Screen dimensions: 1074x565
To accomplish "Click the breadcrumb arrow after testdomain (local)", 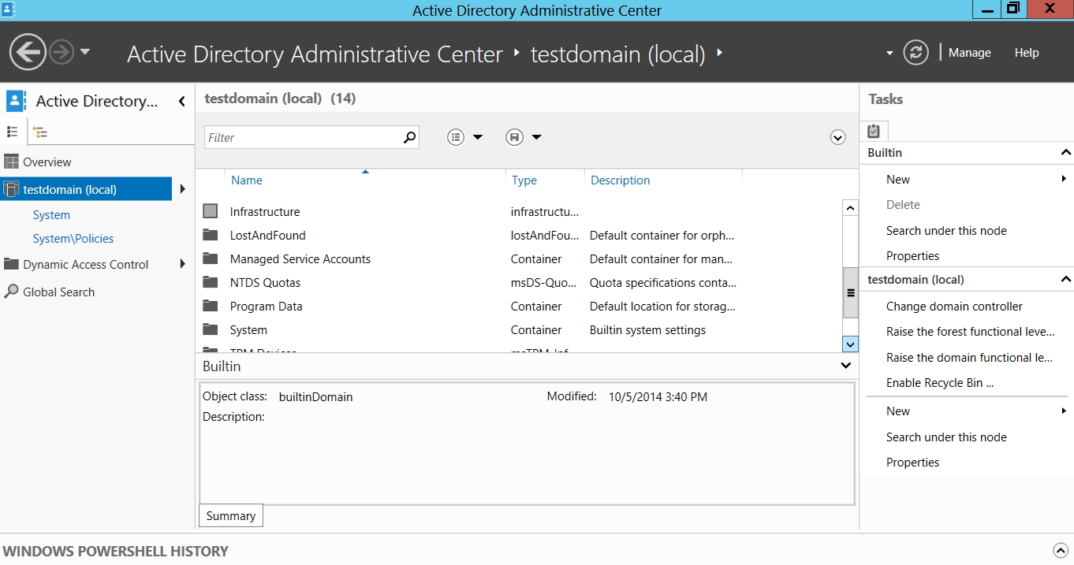I will click(719, 54).
